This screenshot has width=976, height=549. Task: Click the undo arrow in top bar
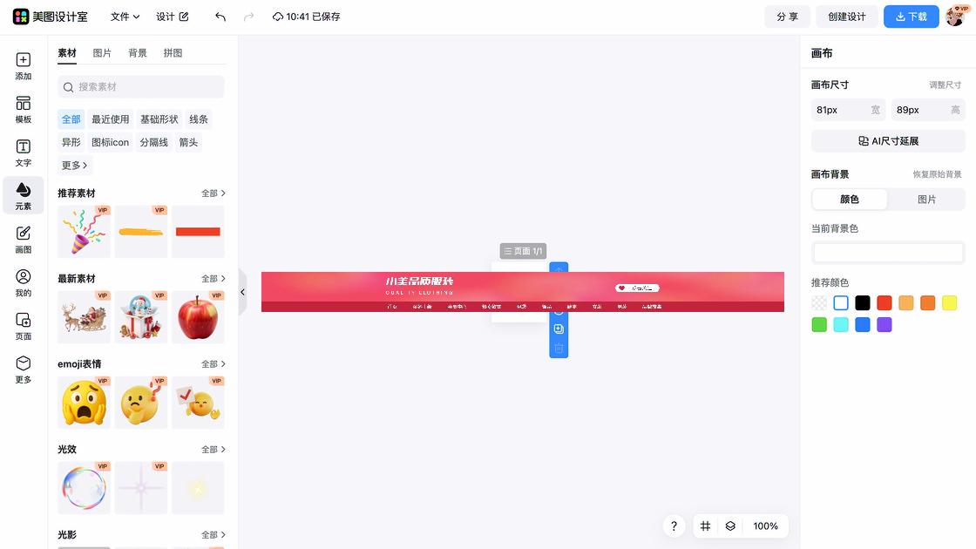(220, 17)
